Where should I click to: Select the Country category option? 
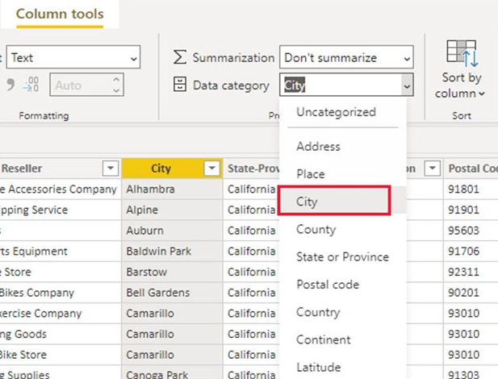point(317,312)
